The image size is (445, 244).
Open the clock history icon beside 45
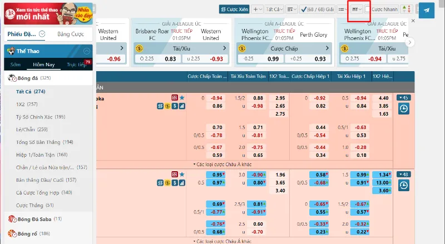pos(404,109)
